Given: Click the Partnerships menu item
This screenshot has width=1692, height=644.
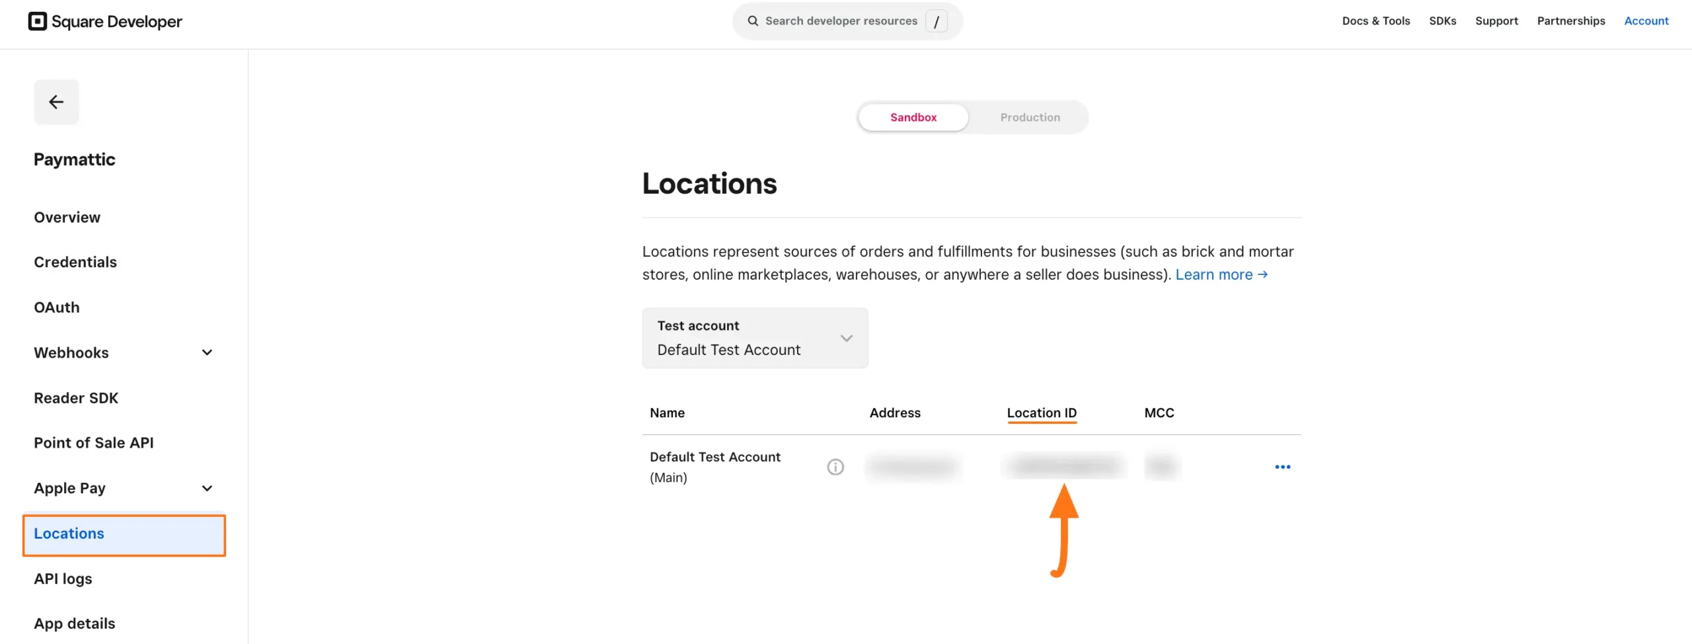Looking at the screenshot, I should click(x=1571, y=20).
